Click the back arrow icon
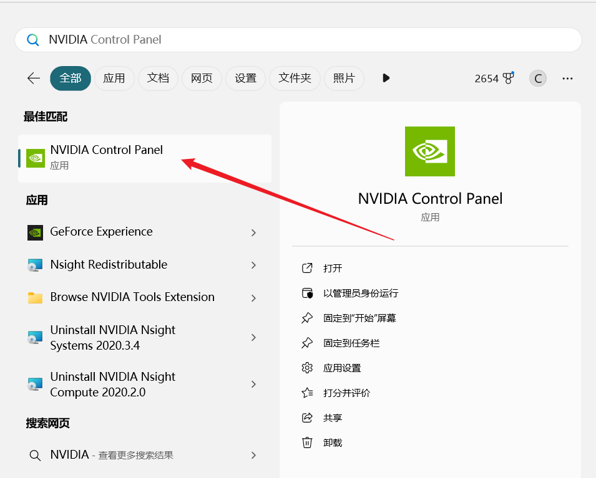The height and width of the screenshot is (478, 596). (34, 78)
